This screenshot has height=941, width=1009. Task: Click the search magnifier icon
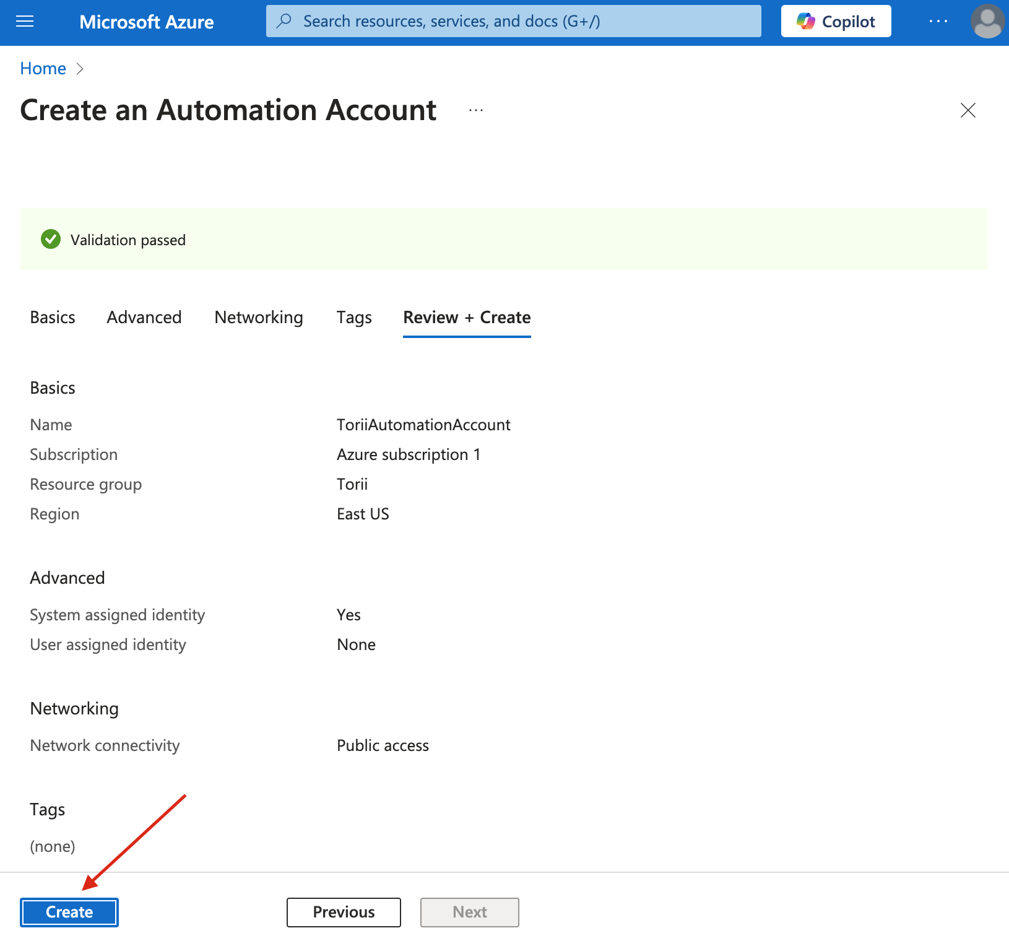point(284,21)
